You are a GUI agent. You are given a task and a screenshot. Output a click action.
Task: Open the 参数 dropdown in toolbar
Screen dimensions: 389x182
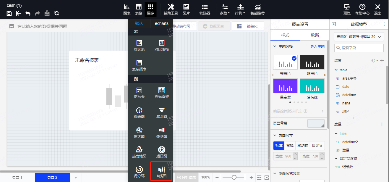click(225, 9)
